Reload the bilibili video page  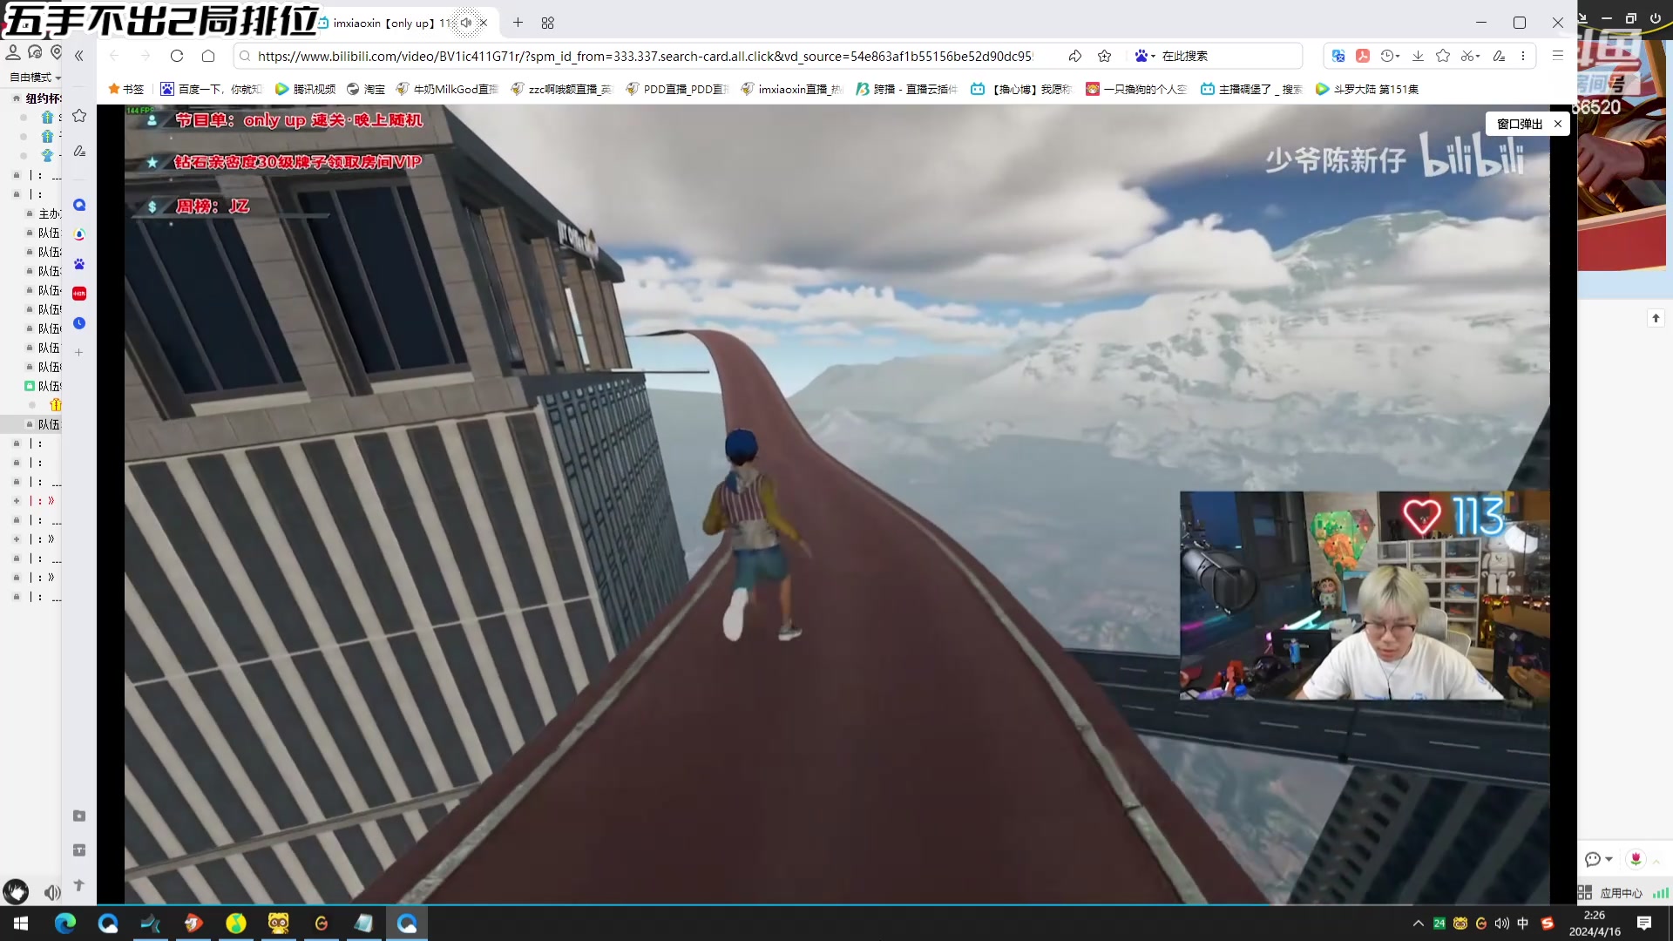point(177,56)
